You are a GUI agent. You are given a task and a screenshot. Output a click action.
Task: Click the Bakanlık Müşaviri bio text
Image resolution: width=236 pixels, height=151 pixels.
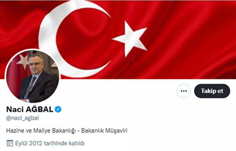[x=104, y=131]
